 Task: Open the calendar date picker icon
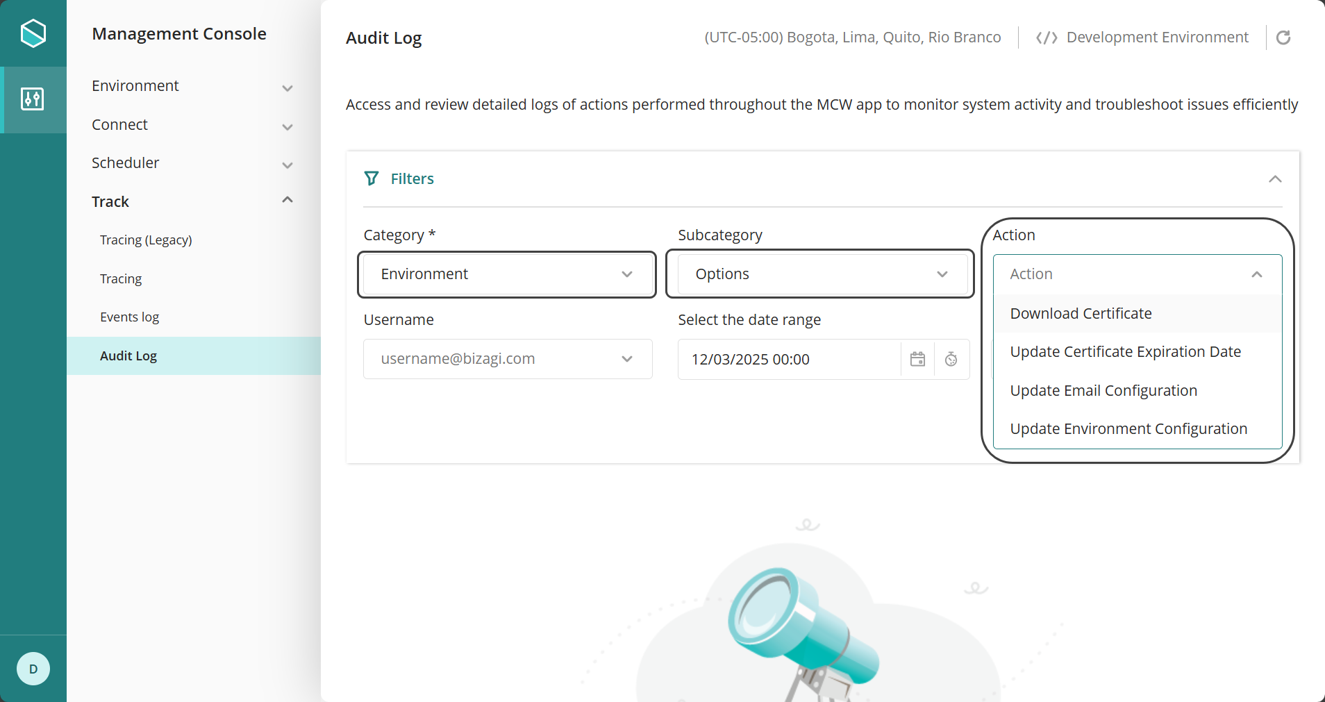coord(917,359)
